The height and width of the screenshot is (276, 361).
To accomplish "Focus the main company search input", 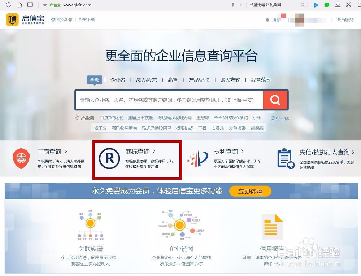I will point(169,100).
